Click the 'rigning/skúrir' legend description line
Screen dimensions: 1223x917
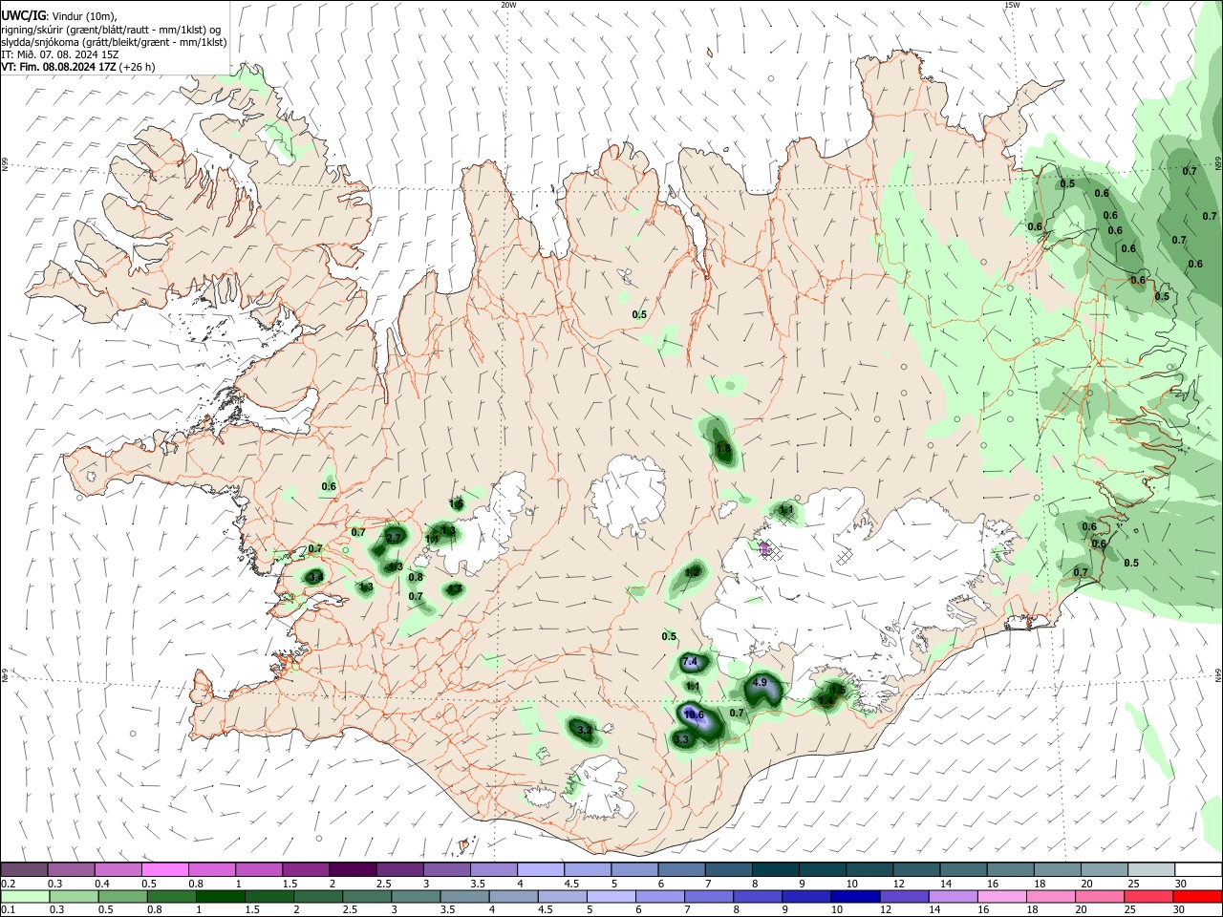pos(113,29)
